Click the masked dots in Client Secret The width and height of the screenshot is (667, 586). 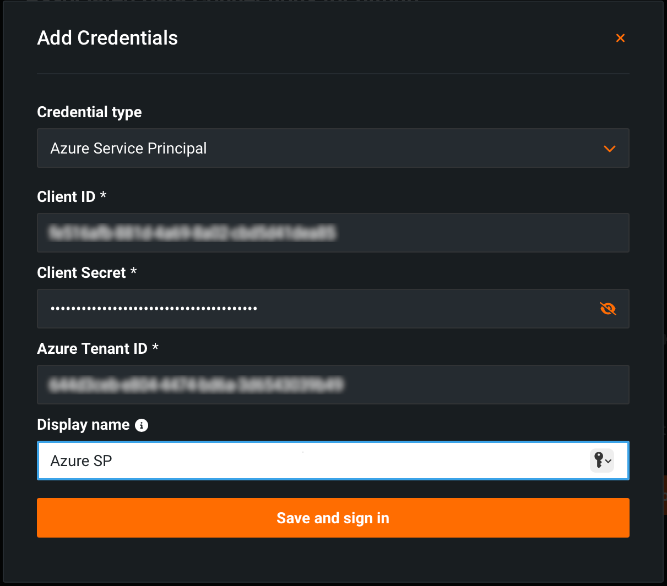[x=154, y=309]
